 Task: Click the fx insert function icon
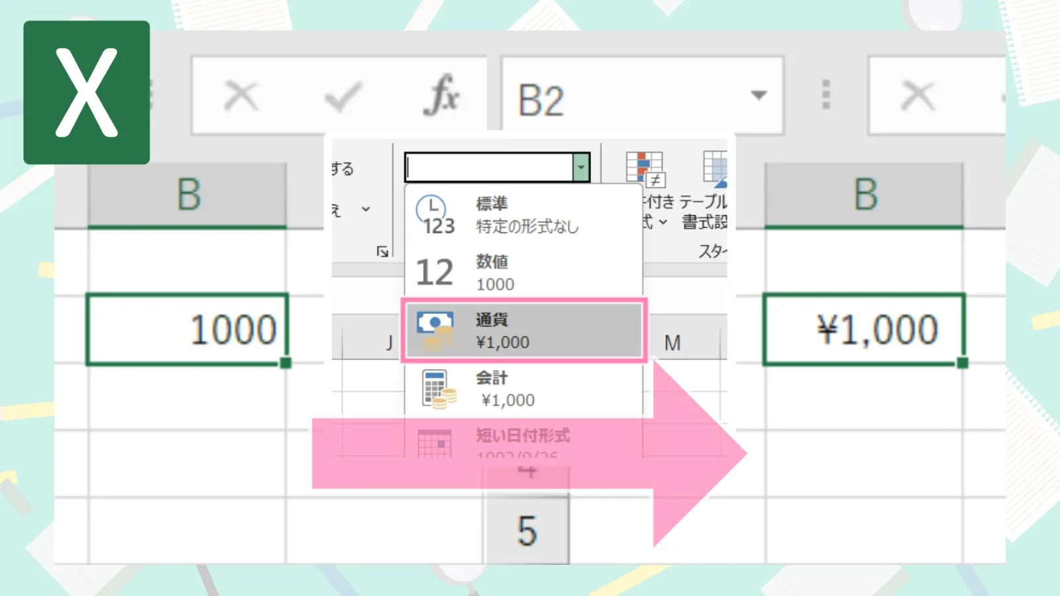pos(441,95)
